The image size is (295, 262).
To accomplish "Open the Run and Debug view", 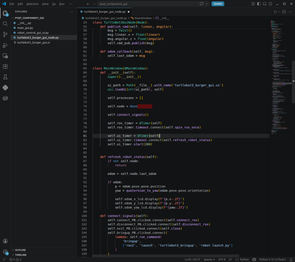I will (x=5, y=45).
